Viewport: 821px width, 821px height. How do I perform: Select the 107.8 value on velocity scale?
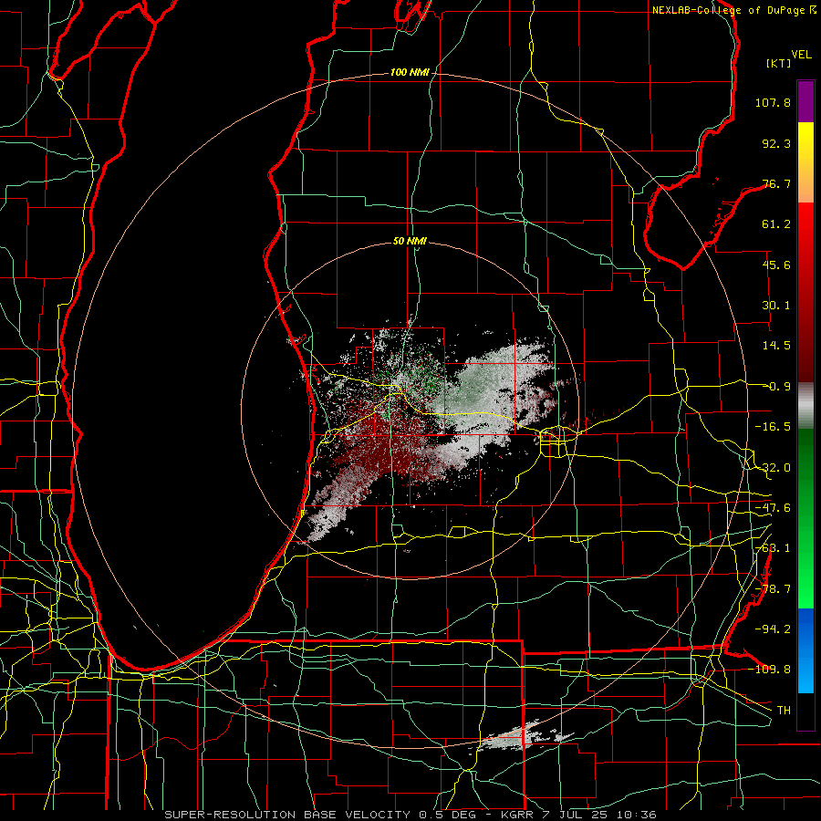(773, 102)
